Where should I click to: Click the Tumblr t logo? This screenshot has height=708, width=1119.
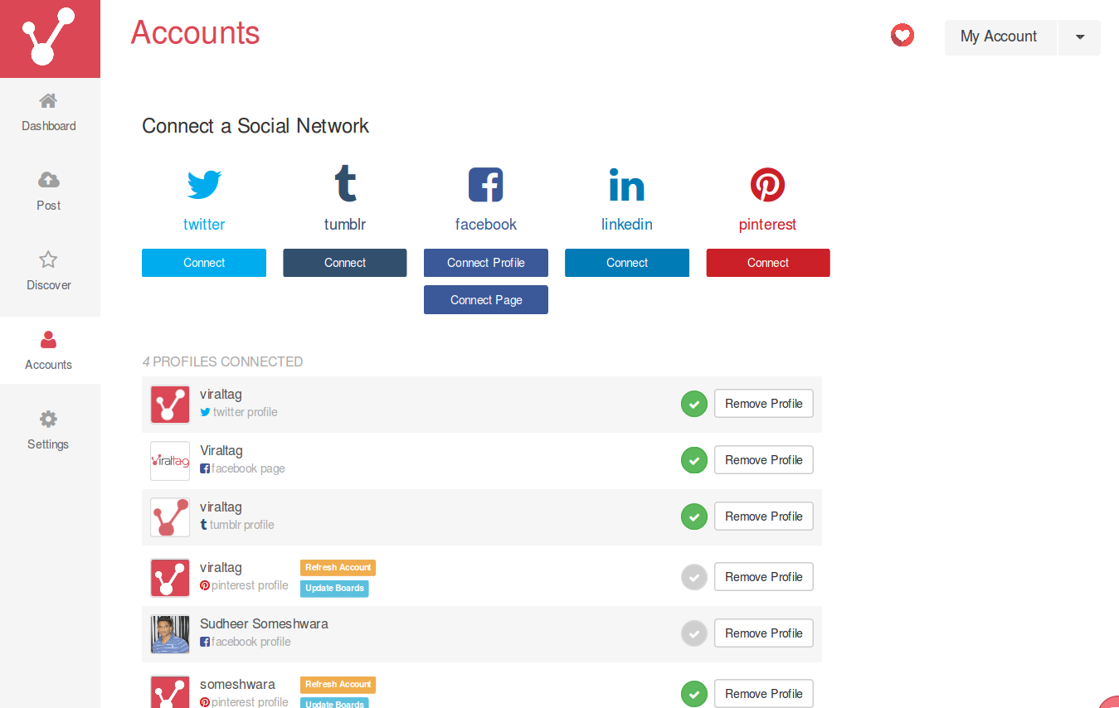tap(345, 183)
